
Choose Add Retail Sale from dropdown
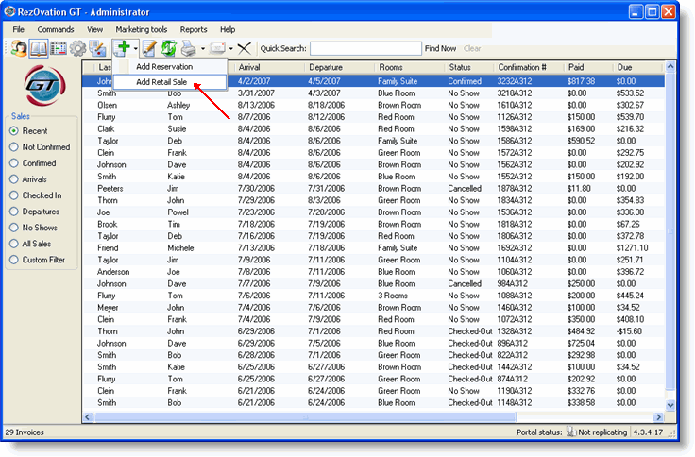[x=170, y=82]
